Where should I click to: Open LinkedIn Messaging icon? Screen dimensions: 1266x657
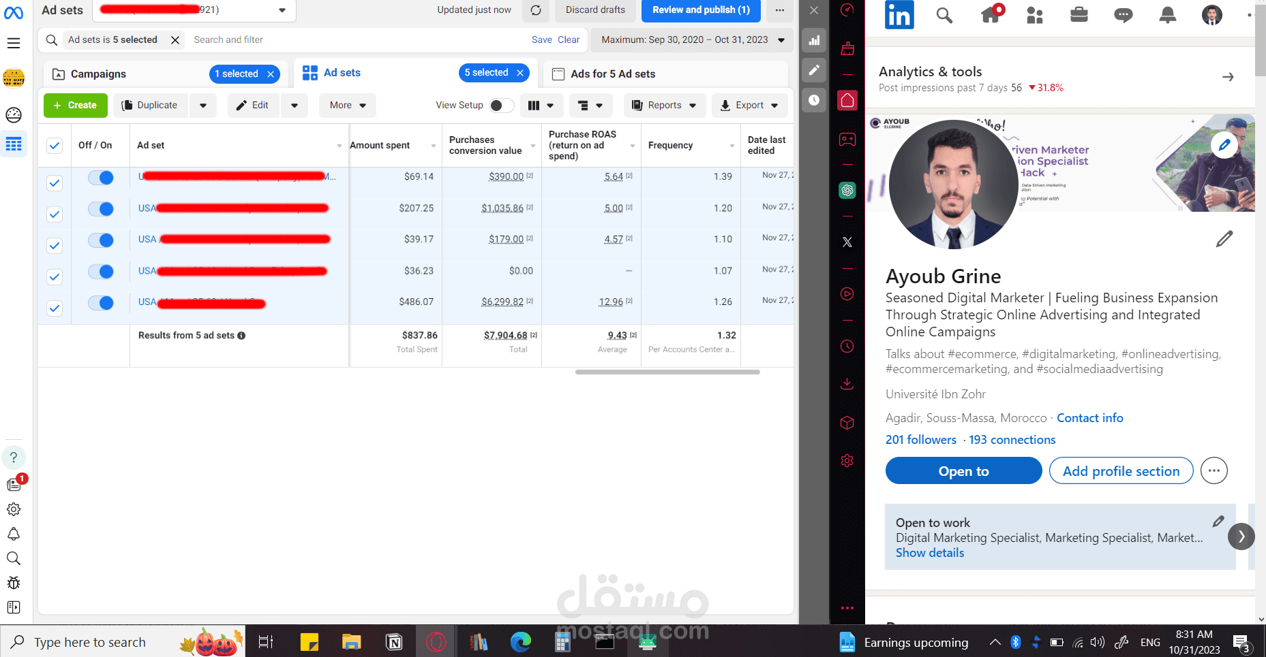click(x=1124, y=15)
